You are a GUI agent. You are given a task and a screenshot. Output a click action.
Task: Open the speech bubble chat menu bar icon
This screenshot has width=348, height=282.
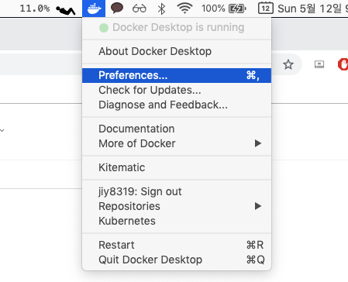(x=117, y=9)
